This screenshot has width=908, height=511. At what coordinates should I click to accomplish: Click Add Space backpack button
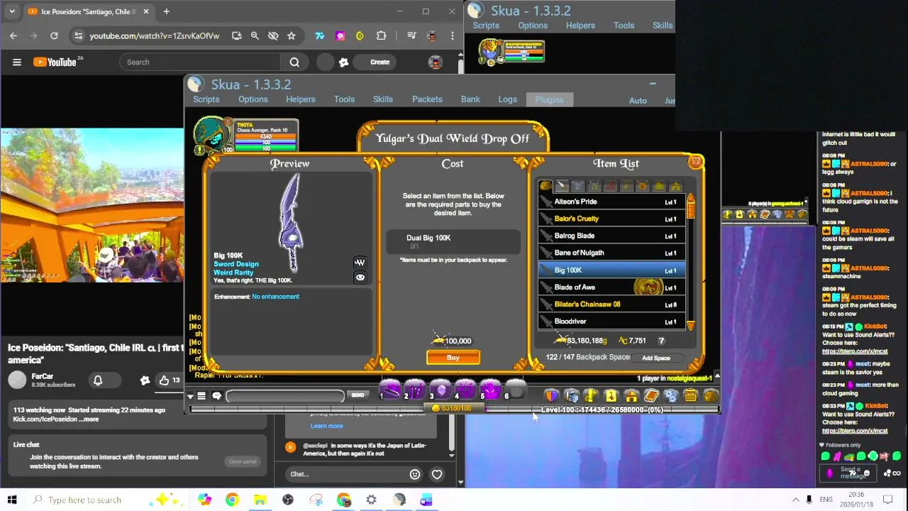pyautogui.click(x=656, y=358)
